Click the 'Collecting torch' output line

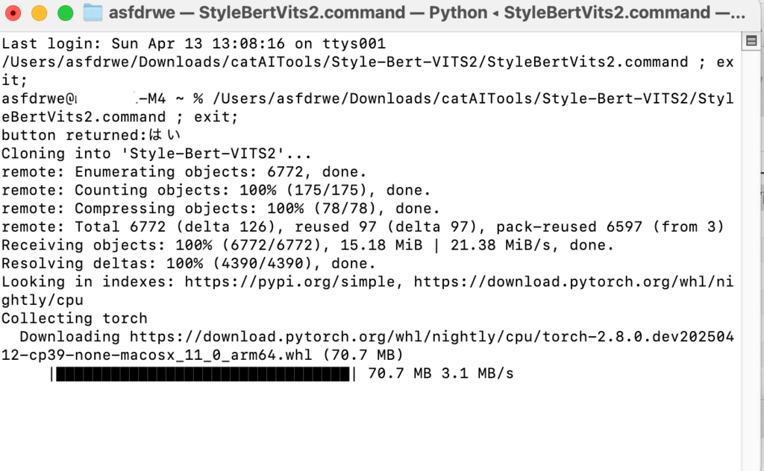pyautogui.click(x=74, y=318)
